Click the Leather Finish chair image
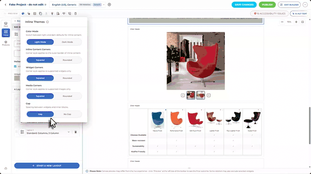Screen dimensions: 311x174 coord(214,119)
